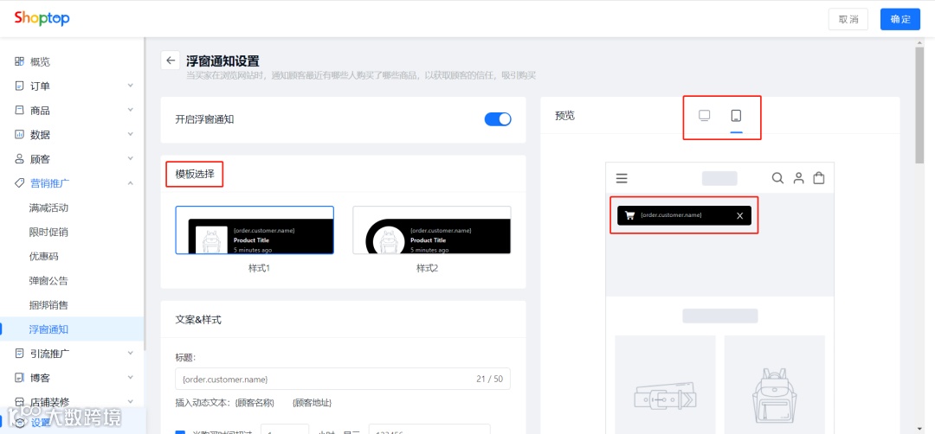This screenshot has height=434, width=935.
Task: Close the preview notification with X
Action: (x=740, y=215)
